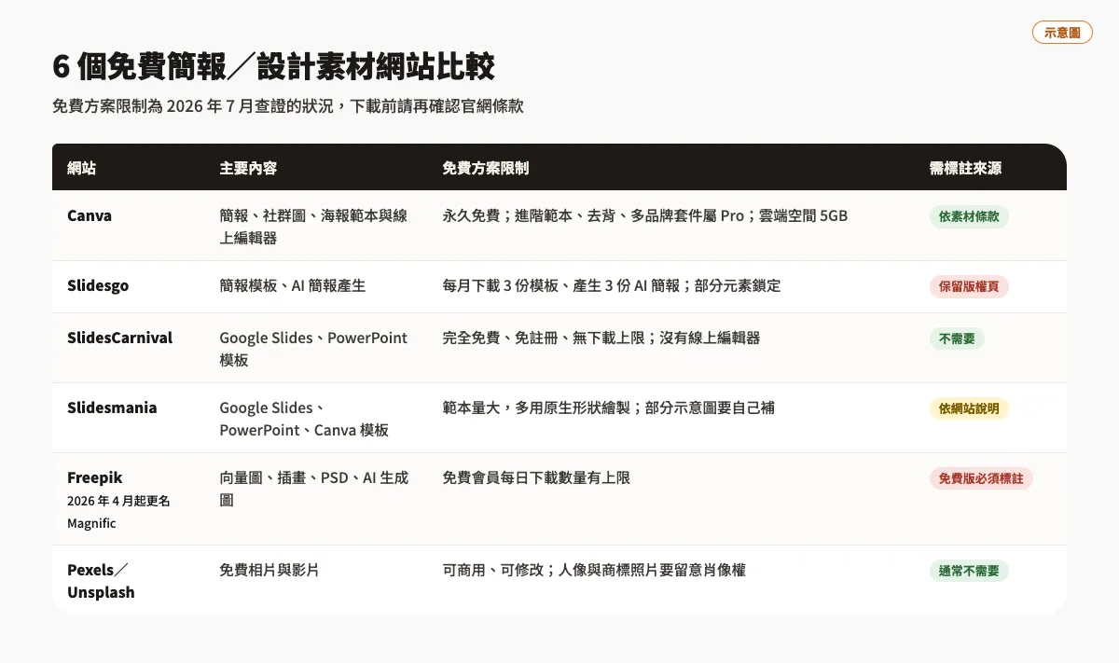This screenshot has width=1119, height=663.
Task: Click the yellow 依網站說明 badge
Action: pos(969,408)
